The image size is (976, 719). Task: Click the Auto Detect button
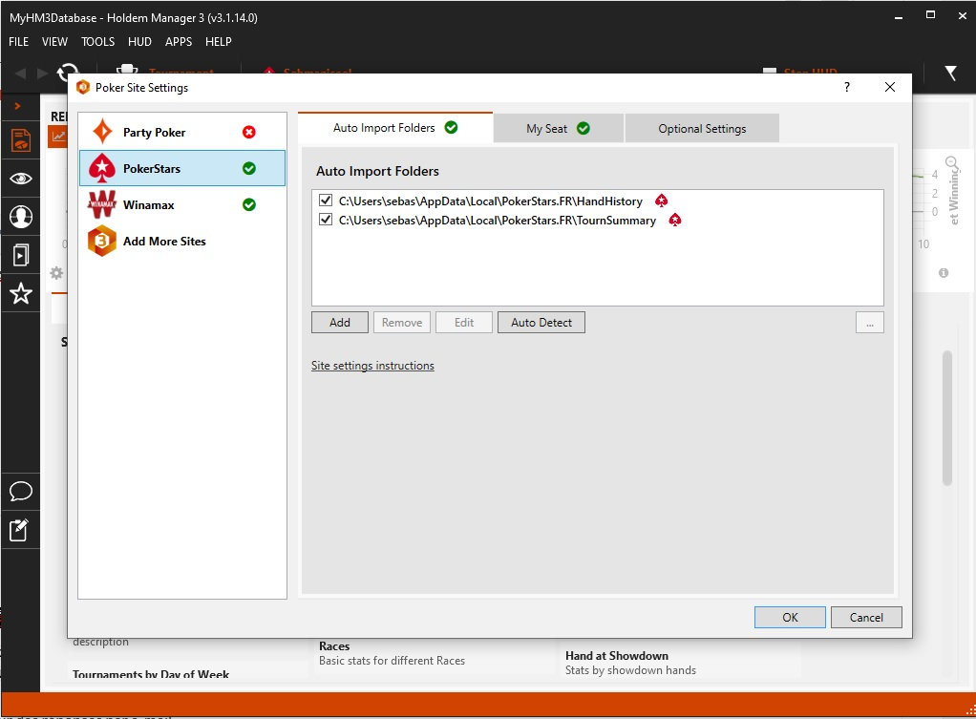(x=541, y=323)
